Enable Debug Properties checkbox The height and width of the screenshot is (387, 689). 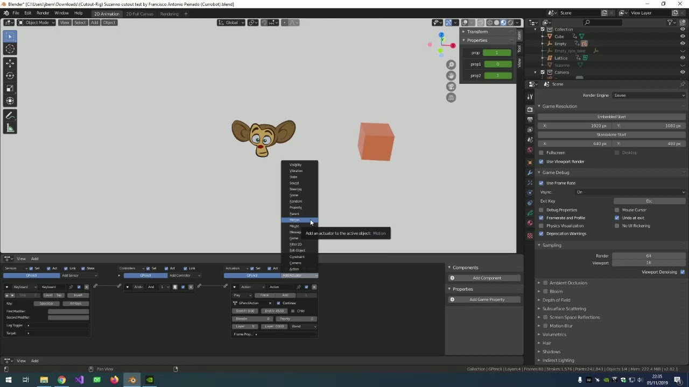pyautogui.click(x=541, y=210)
